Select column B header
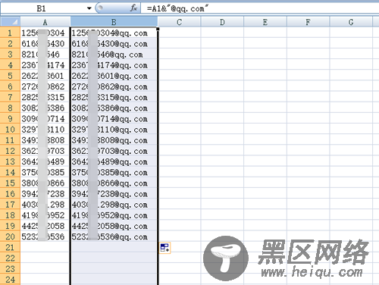The width and height of the screenshot is (379, 285). click(x=114, y=22)
